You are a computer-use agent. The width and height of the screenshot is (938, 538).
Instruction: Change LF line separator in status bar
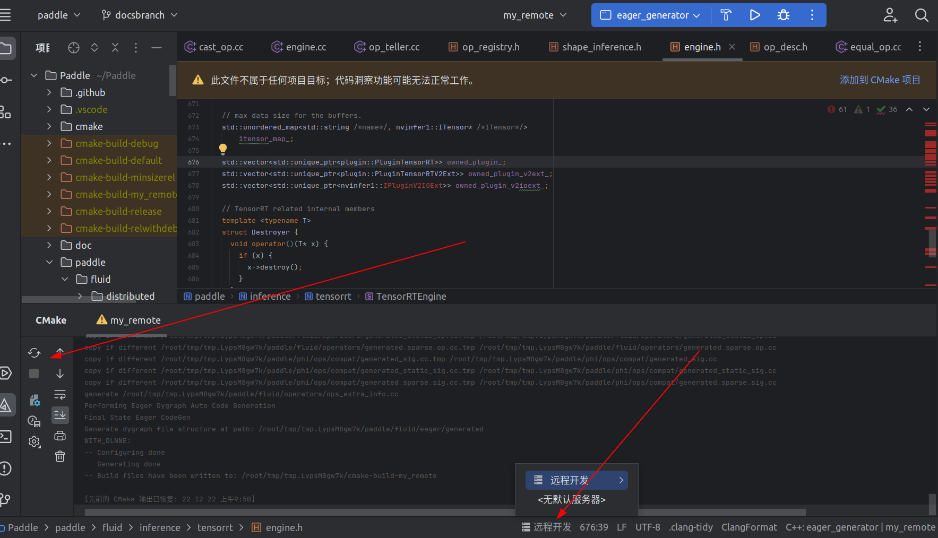tap(622, 527)
